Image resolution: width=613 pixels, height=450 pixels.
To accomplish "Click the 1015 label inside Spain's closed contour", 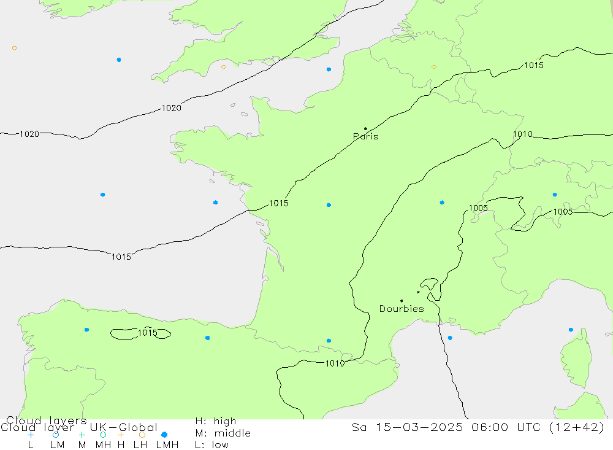I will click(148, 333).
